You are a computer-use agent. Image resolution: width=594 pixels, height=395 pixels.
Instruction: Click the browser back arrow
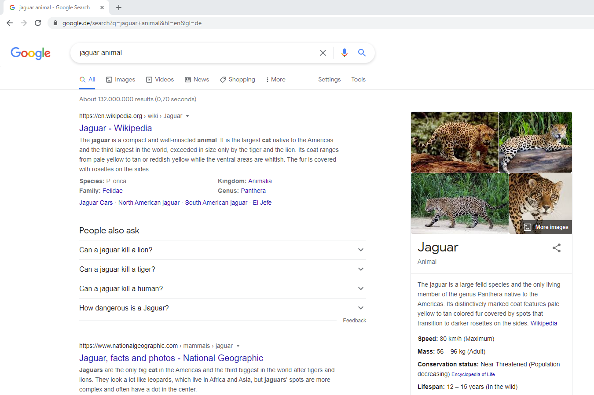[10, 23]
